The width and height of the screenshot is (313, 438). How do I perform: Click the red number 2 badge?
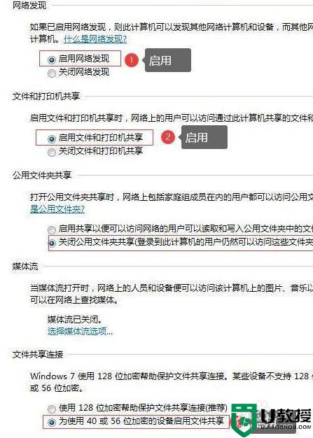coord(167,137)
